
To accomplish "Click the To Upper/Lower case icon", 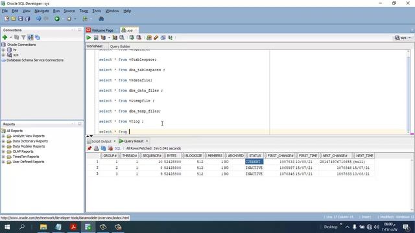I will click(x=170, y=38).
